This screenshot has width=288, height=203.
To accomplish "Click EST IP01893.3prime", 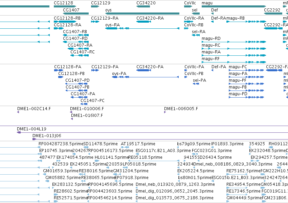I will point(227,144).
